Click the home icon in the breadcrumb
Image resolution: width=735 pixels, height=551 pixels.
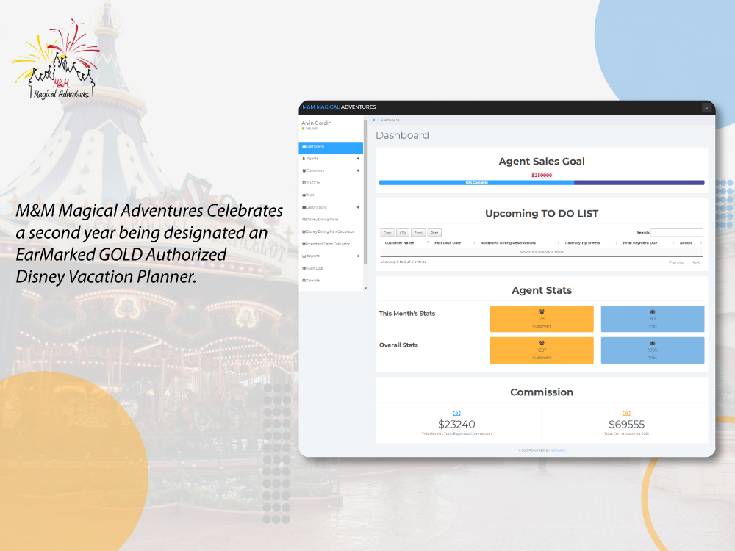373,120
